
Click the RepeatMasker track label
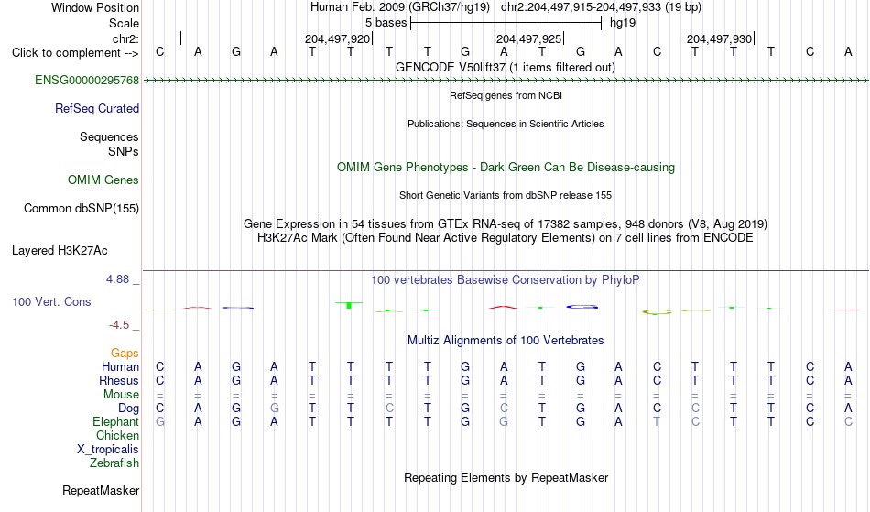pyautogui.click(x=101, y=490)
